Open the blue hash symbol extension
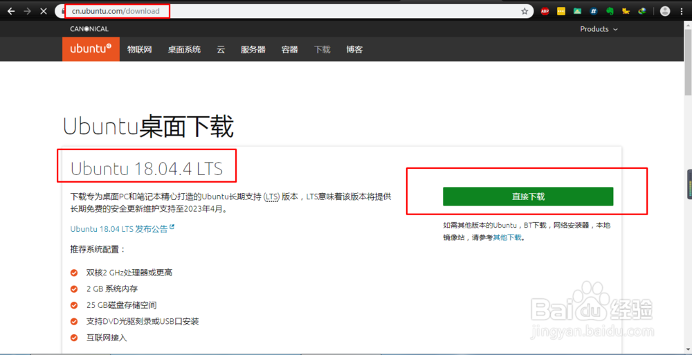Screen dimensions: 692x355 (594, 12)
